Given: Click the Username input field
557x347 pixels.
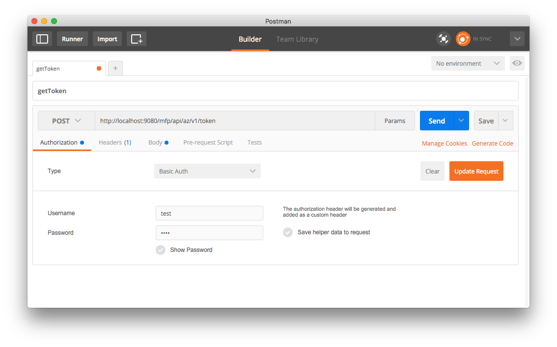Looking at the screenshot, I should 209,213.
